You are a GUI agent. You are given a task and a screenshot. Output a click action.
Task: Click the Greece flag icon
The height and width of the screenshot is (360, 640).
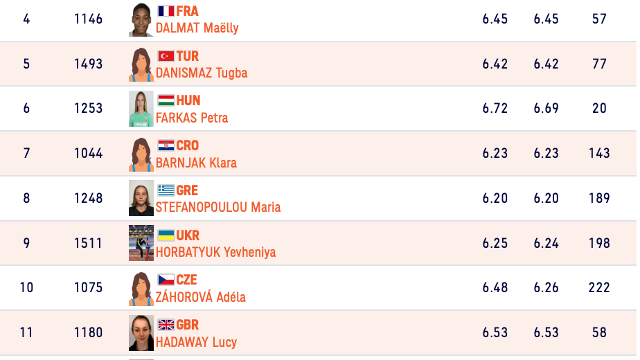(166, 190)
